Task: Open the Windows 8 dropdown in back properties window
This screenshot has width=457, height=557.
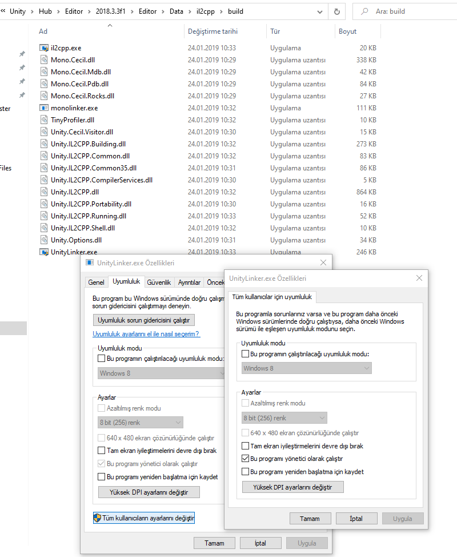Action: point(162,373)
